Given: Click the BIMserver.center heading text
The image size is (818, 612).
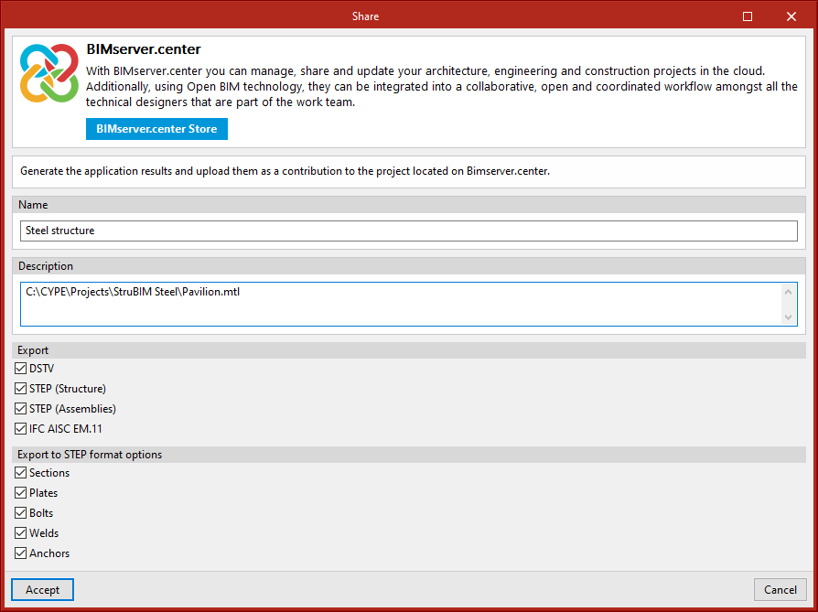Looking at the screenshot, I should pyautogui.click(x=144, y=49).
